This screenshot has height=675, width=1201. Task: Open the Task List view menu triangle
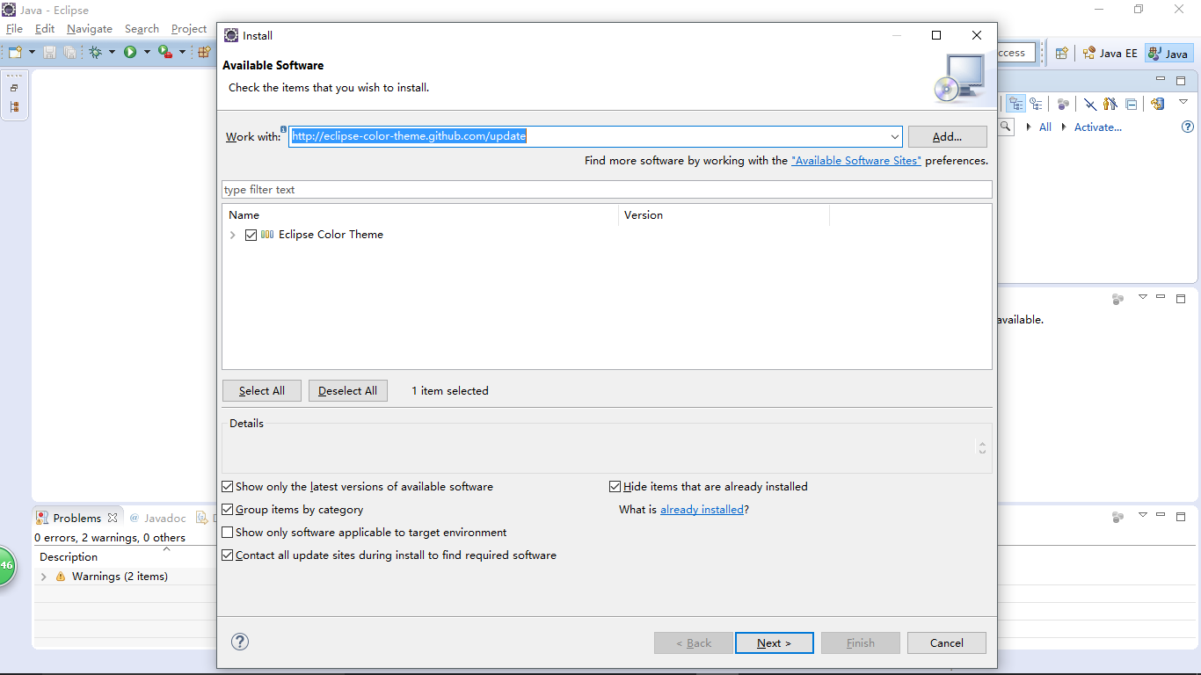click(1183, 103)
